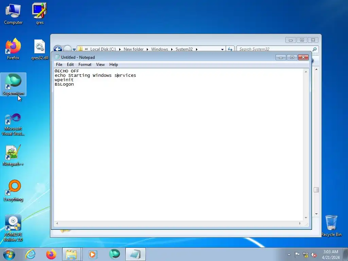This screenshot has width=348, height=261.
Task: Click the 'BsLogon' line in Notepad
Action: [x=64, y=84]
